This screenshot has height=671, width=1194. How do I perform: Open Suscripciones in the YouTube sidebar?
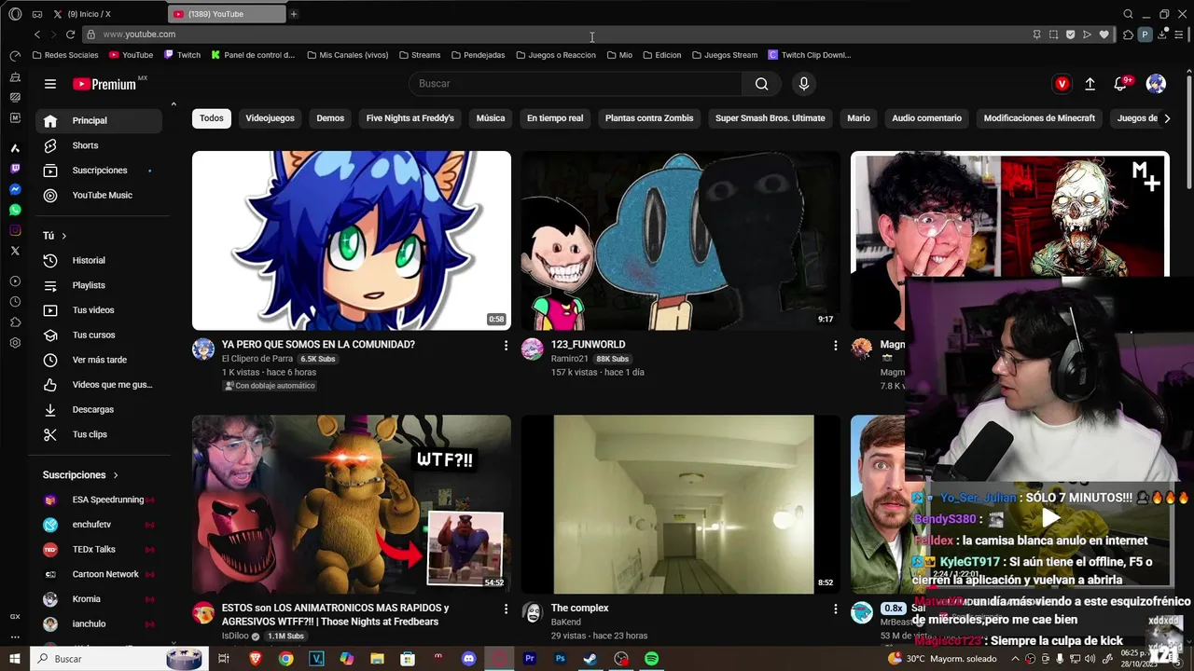(99, 171)
